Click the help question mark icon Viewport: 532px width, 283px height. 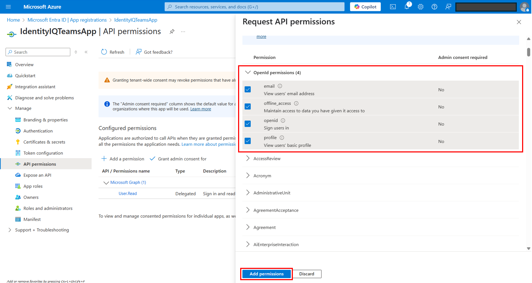434,7
